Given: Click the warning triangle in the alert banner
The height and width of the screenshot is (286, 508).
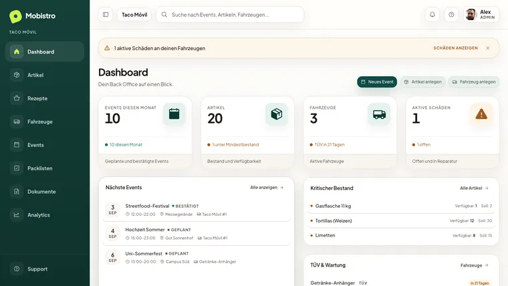Looking at the screenshot, I should point(107,48).
